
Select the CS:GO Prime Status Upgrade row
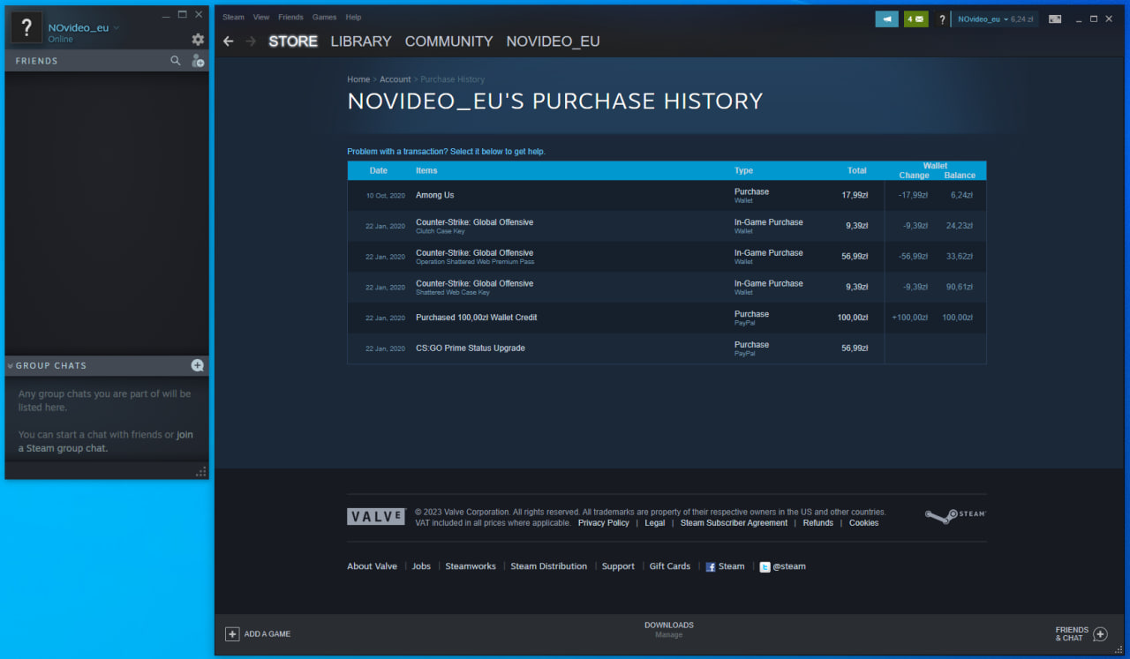(667, 348)
